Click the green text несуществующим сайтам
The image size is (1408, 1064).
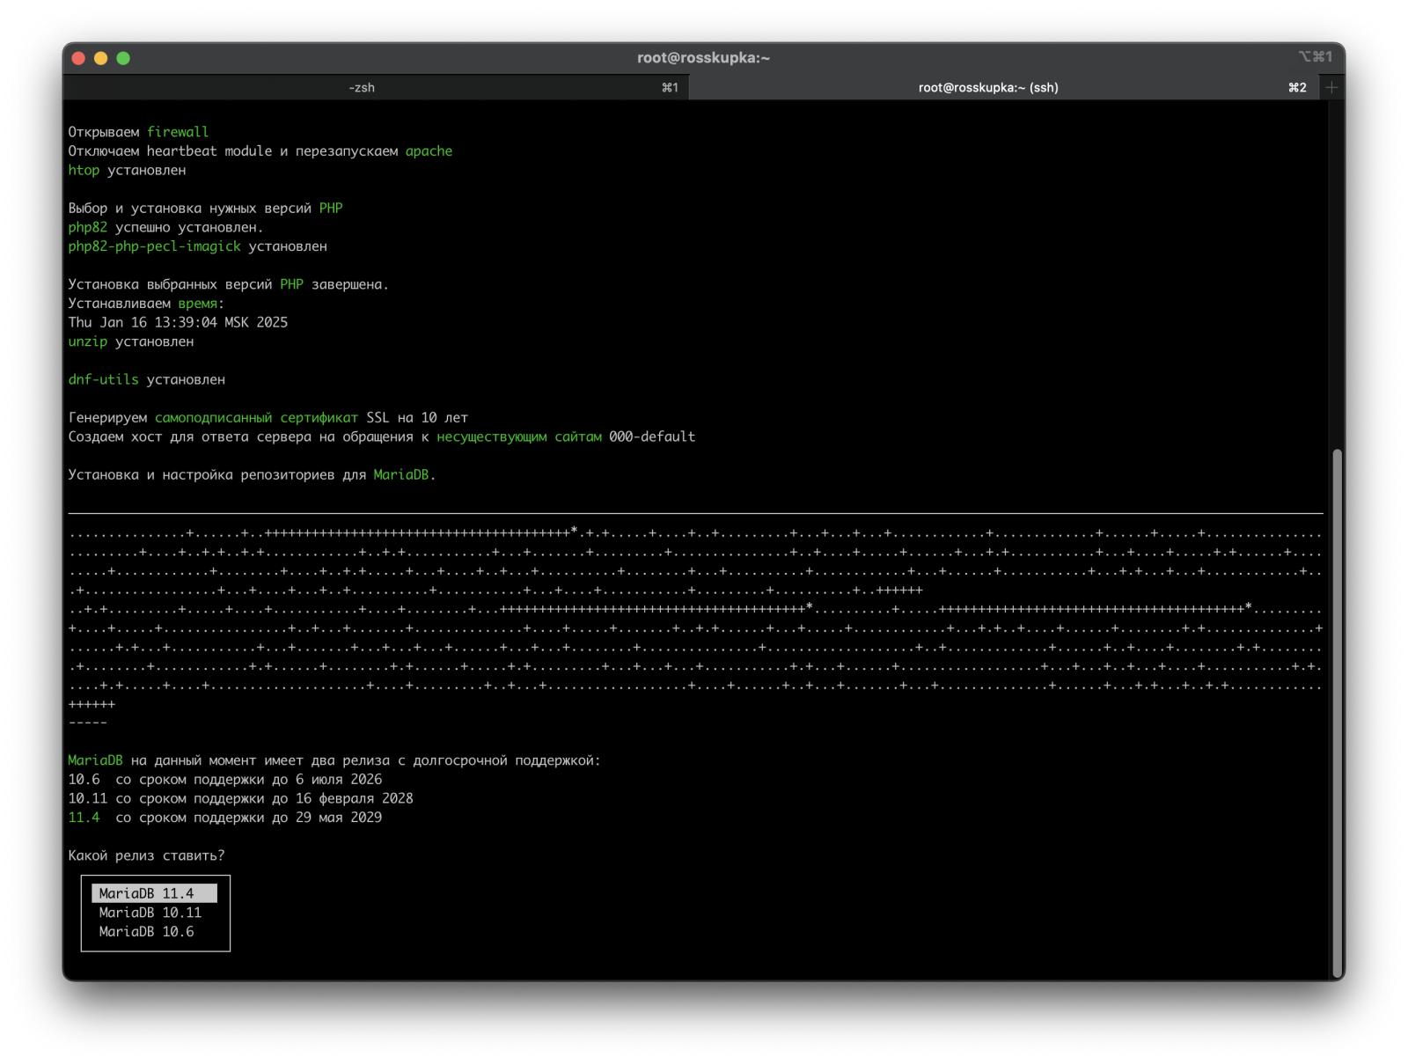(x=519, y=437)
